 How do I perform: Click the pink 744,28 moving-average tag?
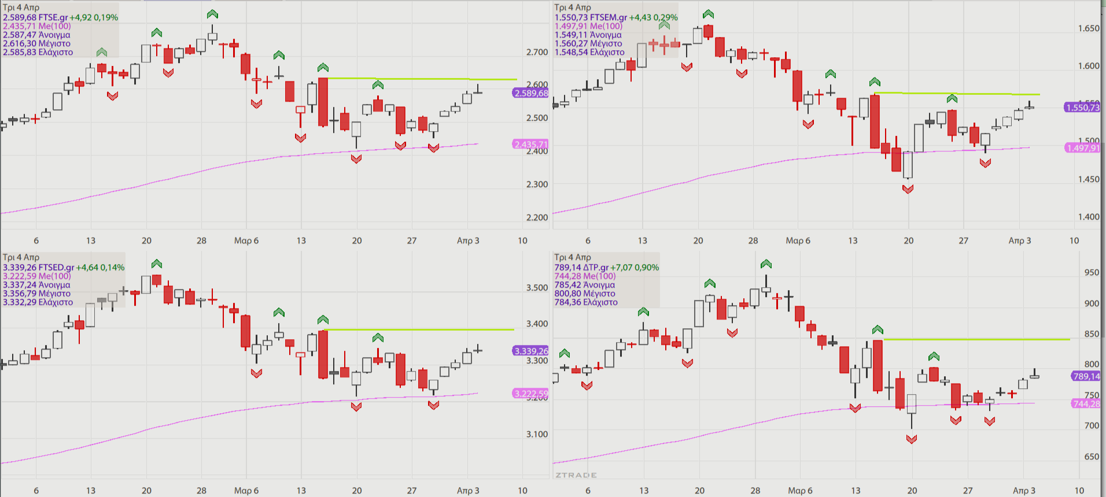(x=1086, y=403)
